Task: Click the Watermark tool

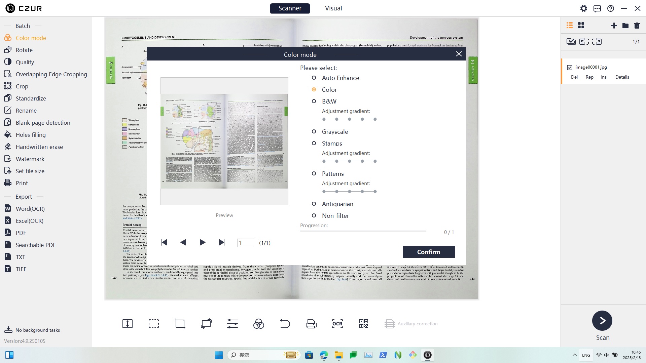Action: [30, 159]
